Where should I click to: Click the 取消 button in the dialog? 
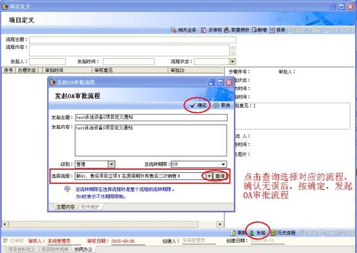point(222,105)
